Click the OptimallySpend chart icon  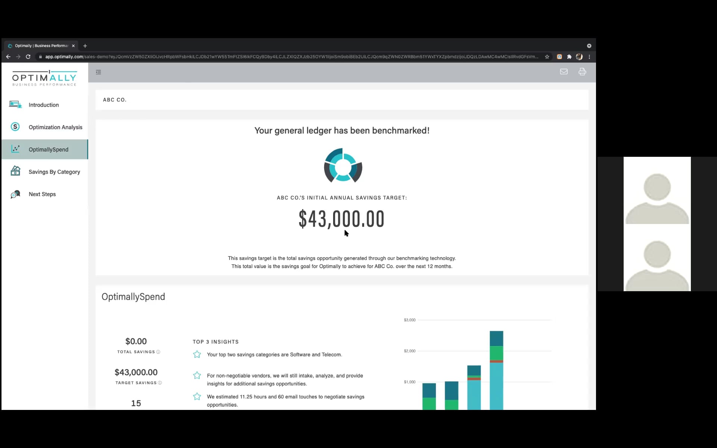tap(15, 149)
